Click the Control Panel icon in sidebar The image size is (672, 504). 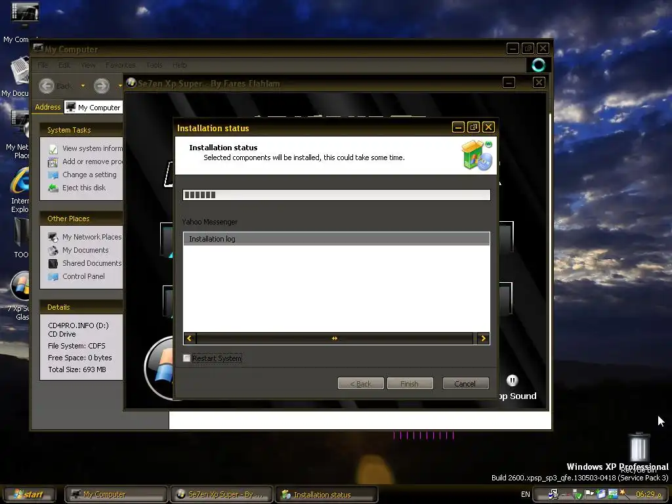click(x=53, y=276)
